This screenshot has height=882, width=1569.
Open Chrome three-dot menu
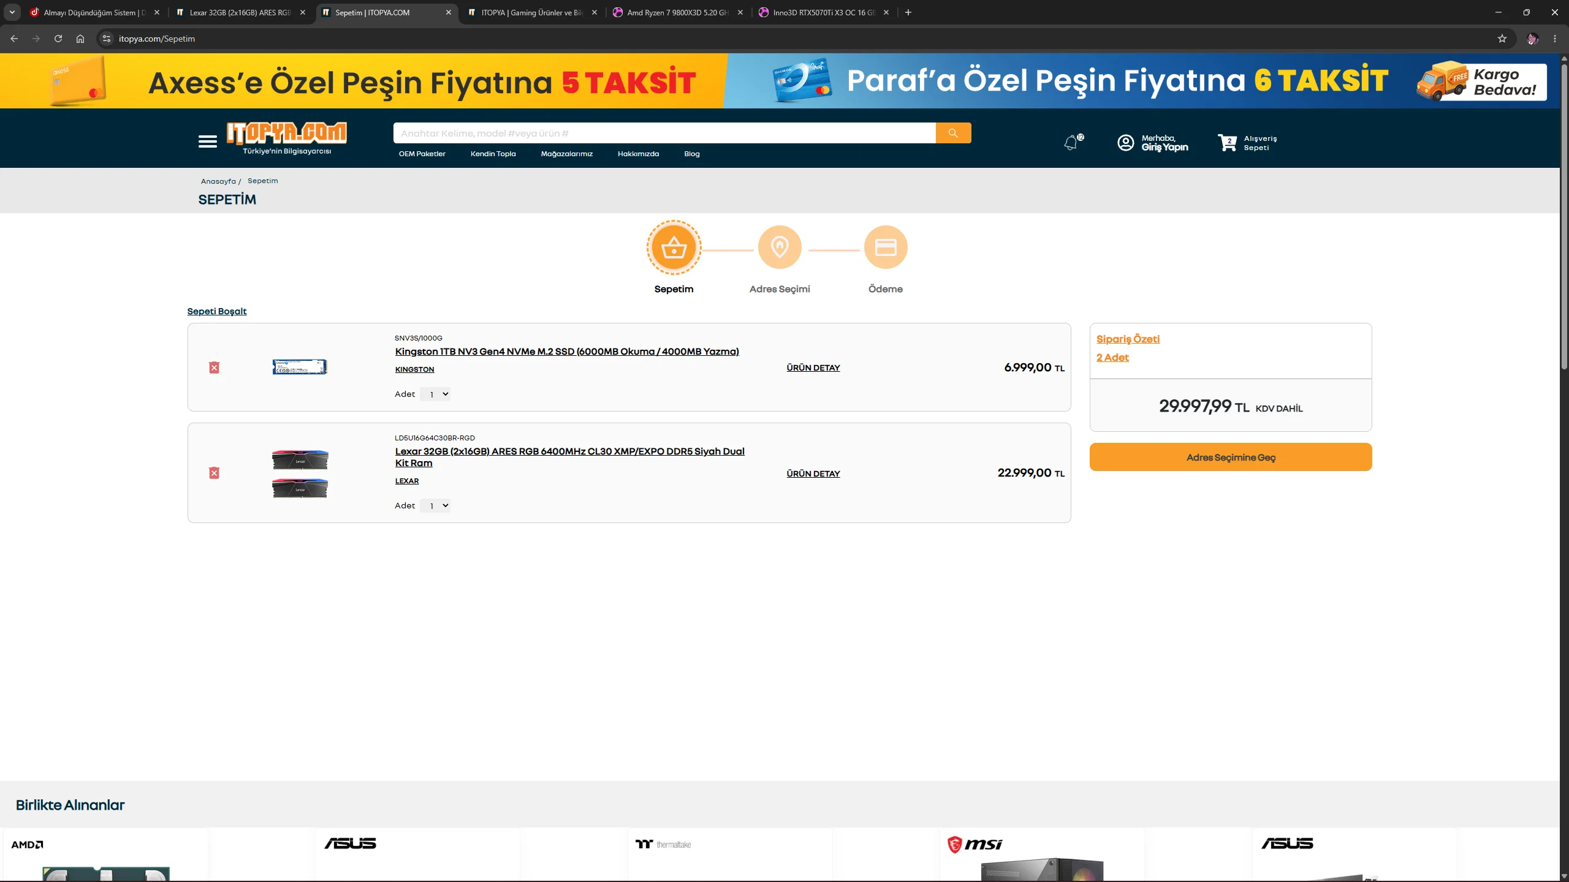pos(1555,39)
